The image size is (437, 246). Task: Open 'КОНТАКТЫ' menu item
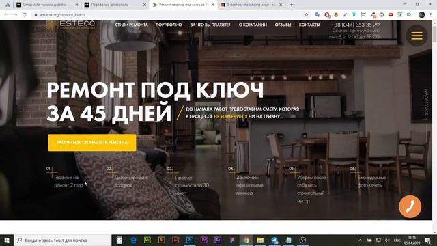[x=309, y=25]
